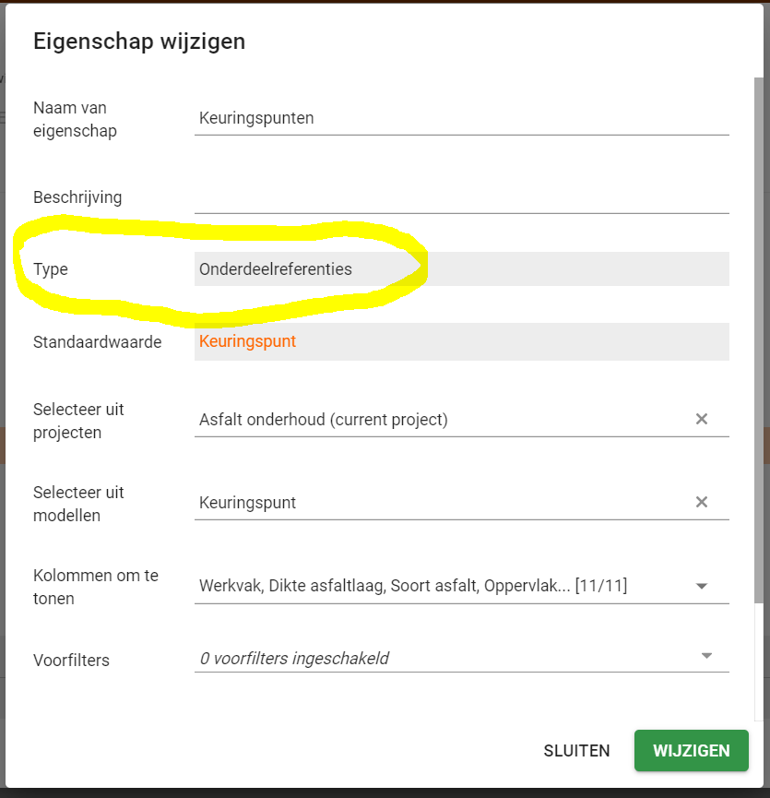Click the Asfalt onderhoud (current project) text
This screenshot has width=770, height=798.
tap(323, 420)
